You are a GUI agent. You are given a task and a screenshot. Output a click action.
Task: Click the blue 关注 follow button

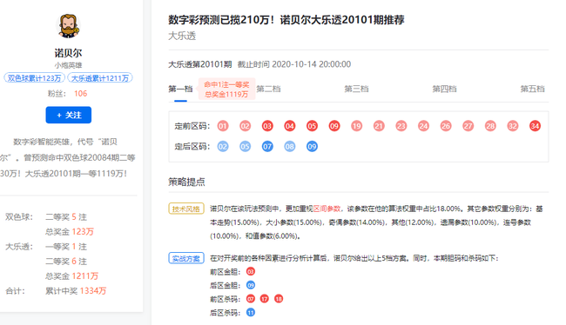click(x=68, y=115)
